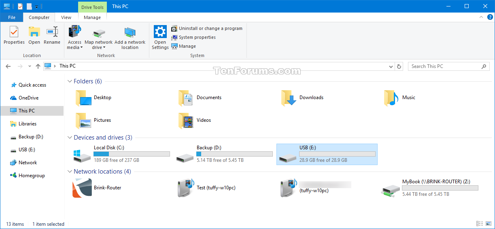This screenshot has height=229, width=495.
Task: Select Backup (D:) in navigation pane
Action: click(x=32, y=137)
